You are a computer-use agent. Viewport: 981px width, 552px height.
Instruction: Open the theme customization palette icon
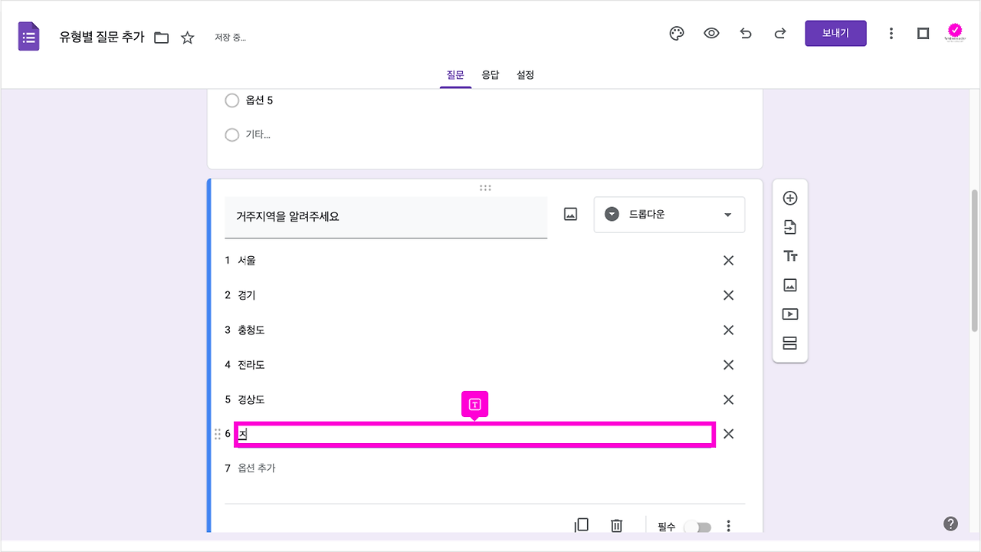tap(676, 33)
